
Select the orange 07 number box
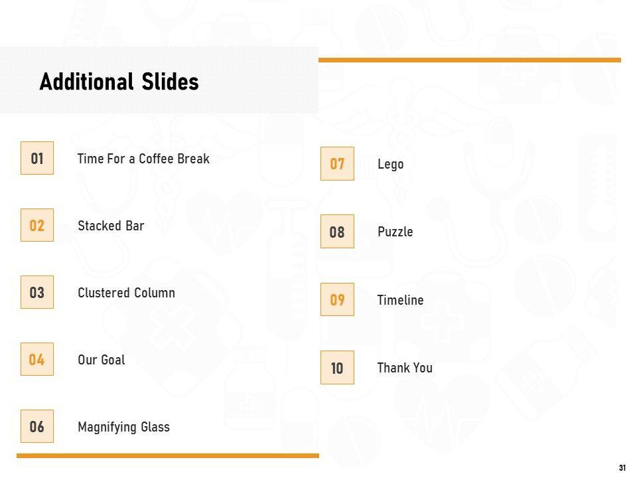[x=337, y=164]
